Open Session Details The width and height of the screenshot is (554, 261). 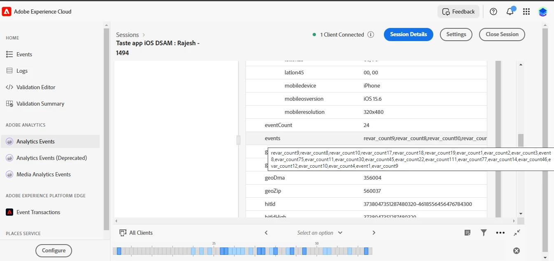click(409, 35)
